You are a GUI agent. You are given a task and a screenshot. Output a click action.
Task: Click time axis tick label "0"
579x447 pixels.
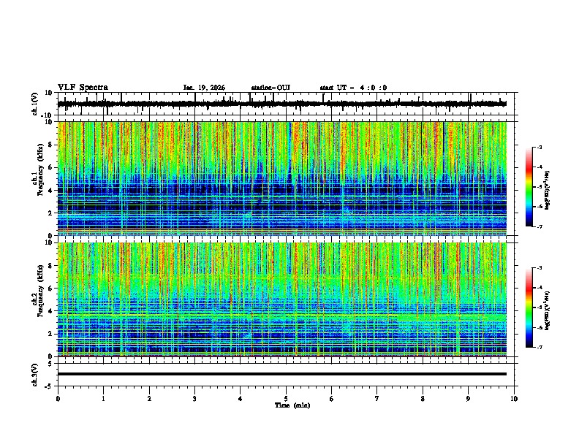[x=58, y=399]
